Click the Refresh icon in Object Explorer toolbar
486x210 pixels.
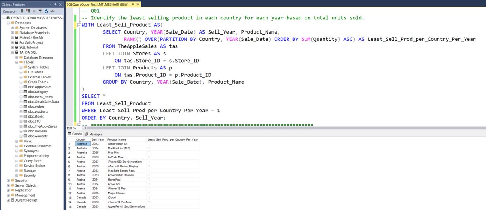(46, 11)
